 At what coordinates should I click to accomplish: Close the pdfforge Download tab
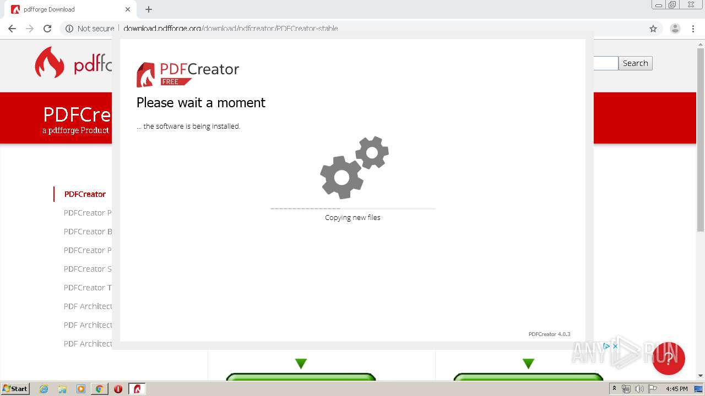click(x=128, y=9)
